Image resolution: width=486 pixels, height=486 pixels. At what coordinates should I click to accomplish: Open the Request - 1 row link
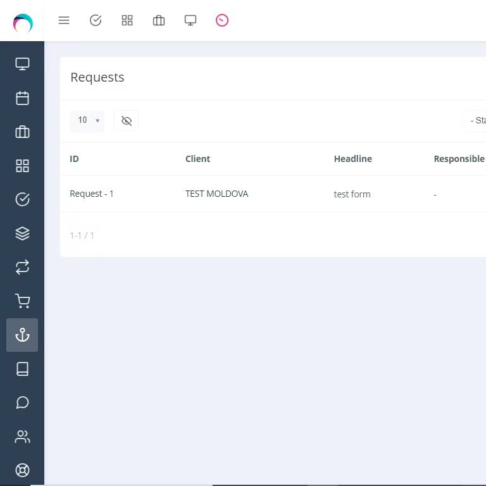(x=91, y=194)
